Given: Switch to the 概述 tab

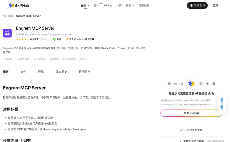Looking at the screenshot, I should click(x=6, y=72).
